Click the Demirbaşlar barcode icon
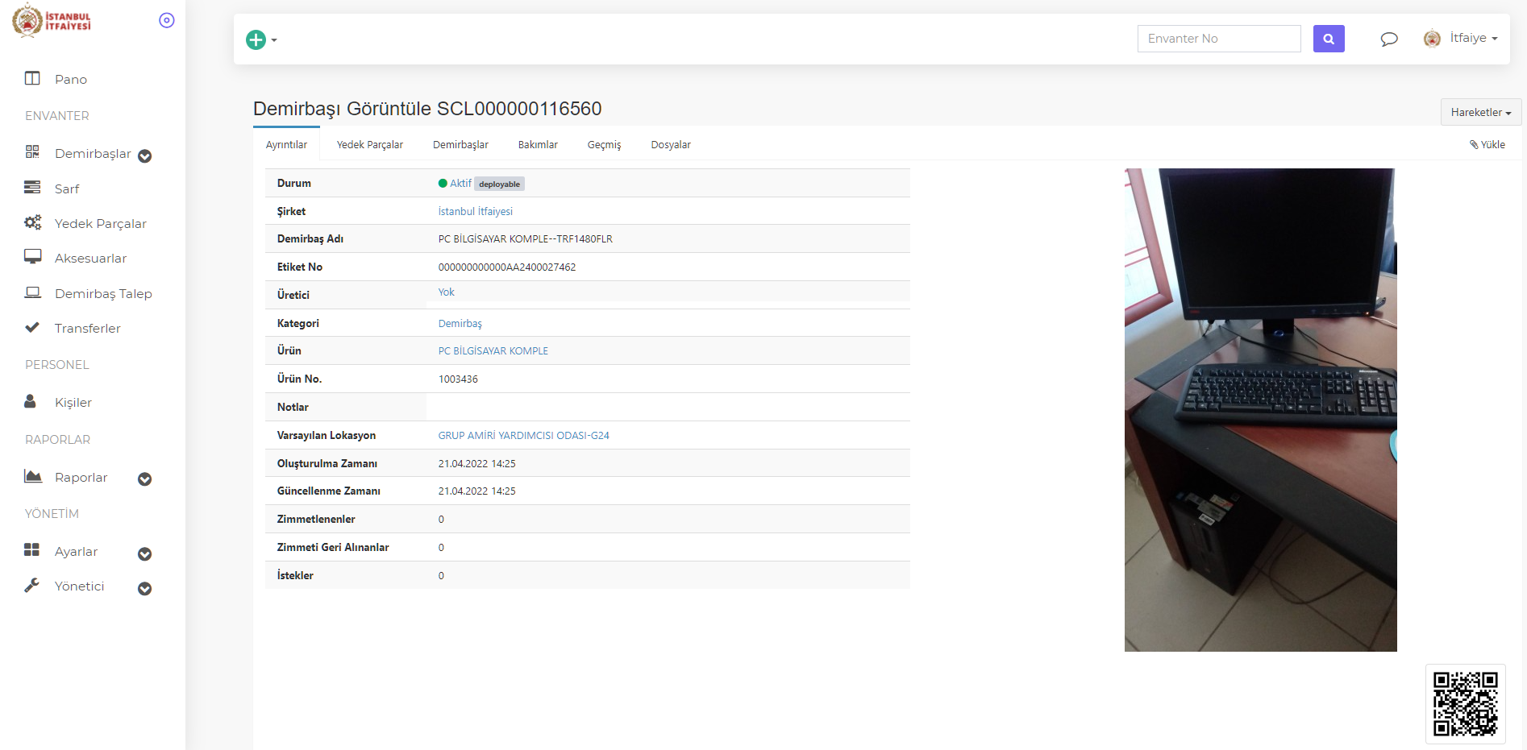The image size is (1527, 750). click(32, 151)
